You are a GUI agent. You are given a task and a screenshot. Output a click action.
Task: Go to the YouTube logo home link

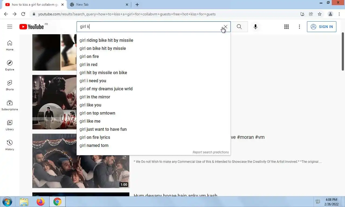point(32,27)
